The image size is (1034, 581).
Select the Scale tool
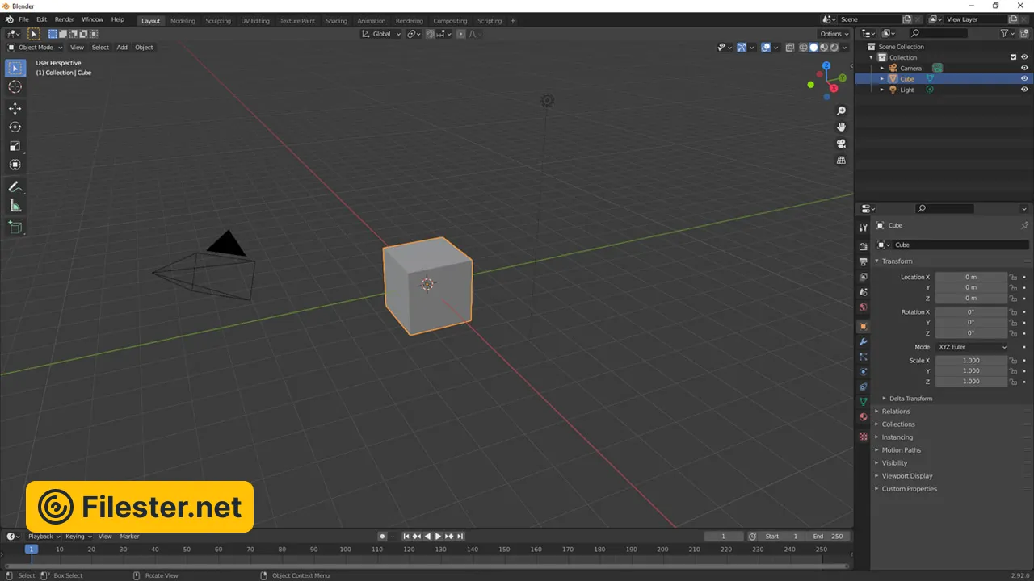coord(15,146)
